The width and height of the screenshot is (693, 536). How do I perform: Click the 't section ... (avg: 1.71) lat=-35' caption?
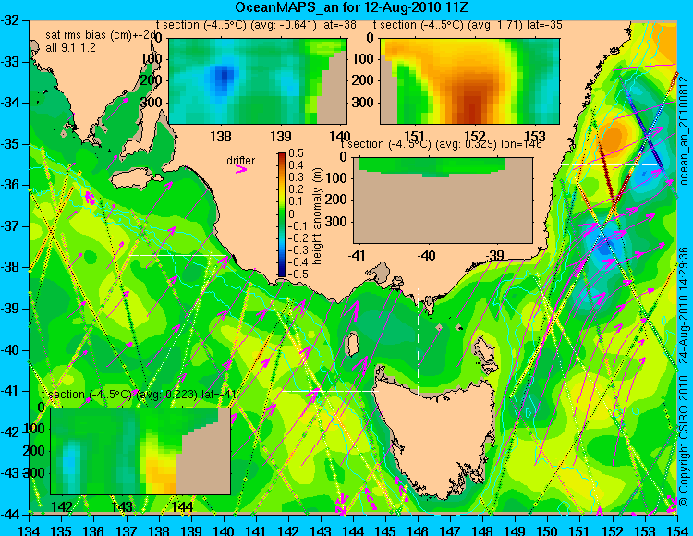(468, 25)
